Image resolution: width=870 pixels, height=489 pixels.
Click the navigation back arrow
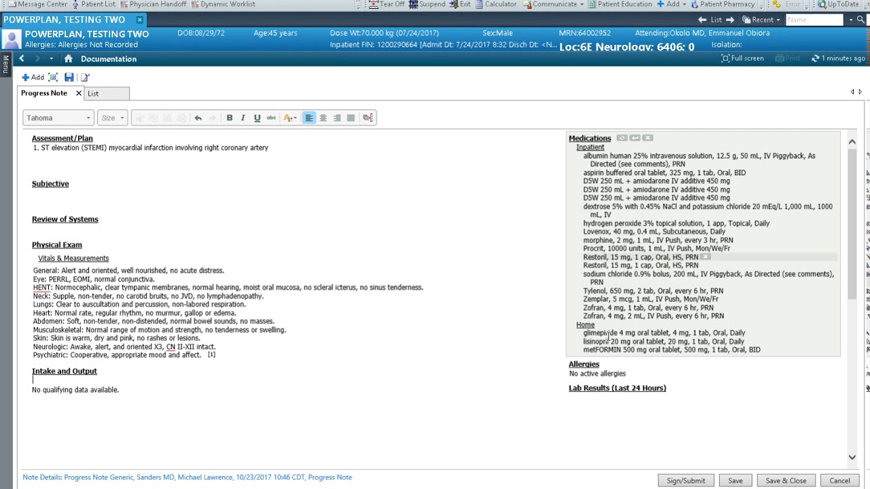22,59
